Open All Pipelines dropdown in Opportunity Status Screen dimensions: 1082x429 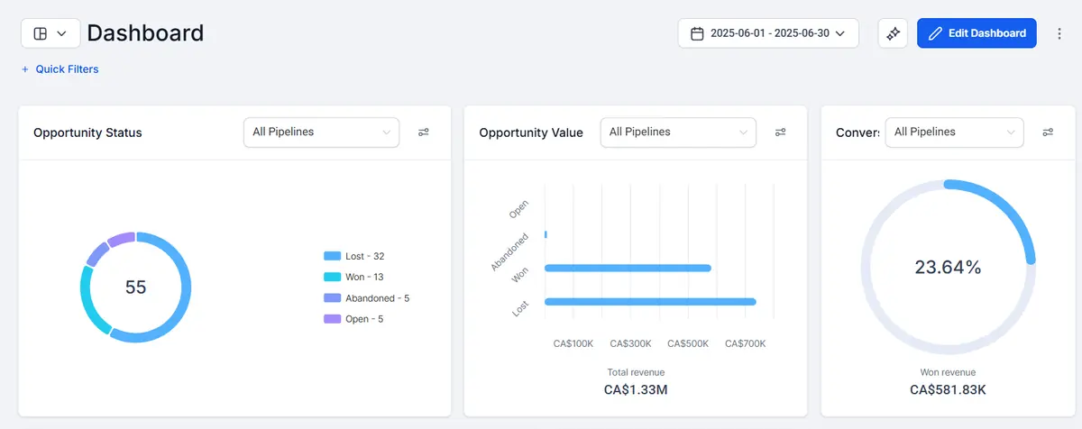pyautogui.click(x=321, y=132)
